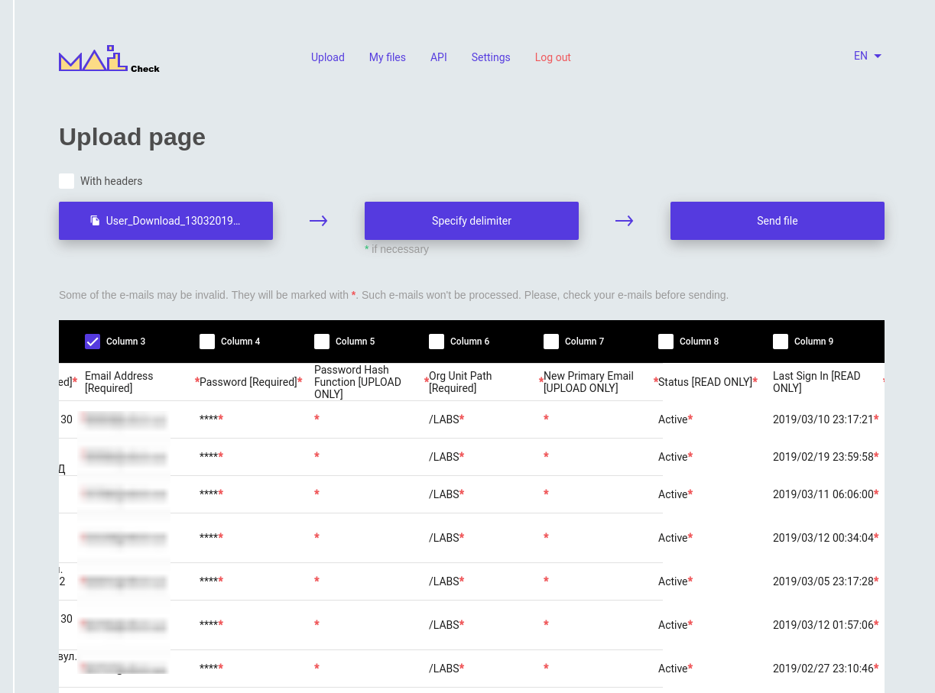Enable the With headers checkbox
Viewport: 935px width, 693px height.
click(x=67, y=181)
